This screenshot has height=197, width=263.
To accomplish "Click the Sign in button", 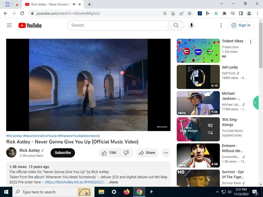I will (x=241, y=25).
